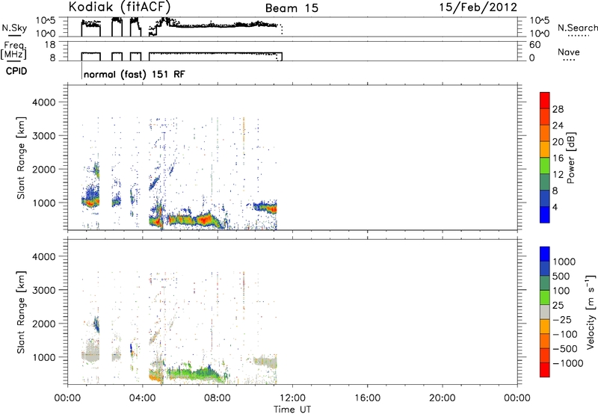The image size is (598, 414).
Task: Click the 28 dB power colorbar label
Action: coord(558,109)
